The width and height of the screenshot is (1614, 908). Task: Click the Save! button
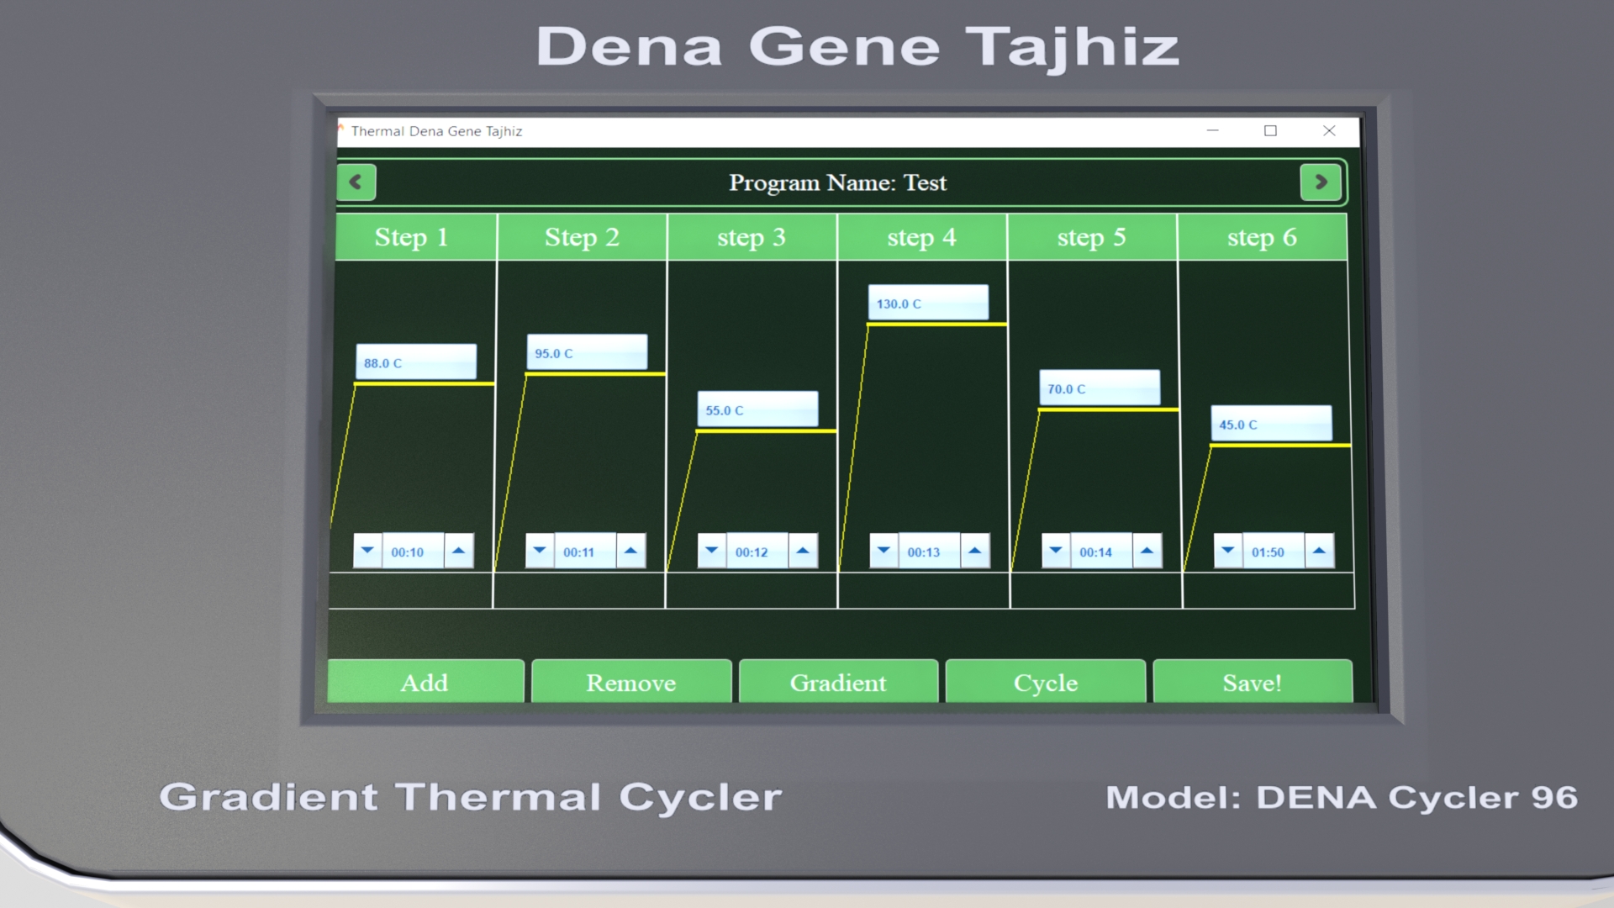(x=1252, y=682)
